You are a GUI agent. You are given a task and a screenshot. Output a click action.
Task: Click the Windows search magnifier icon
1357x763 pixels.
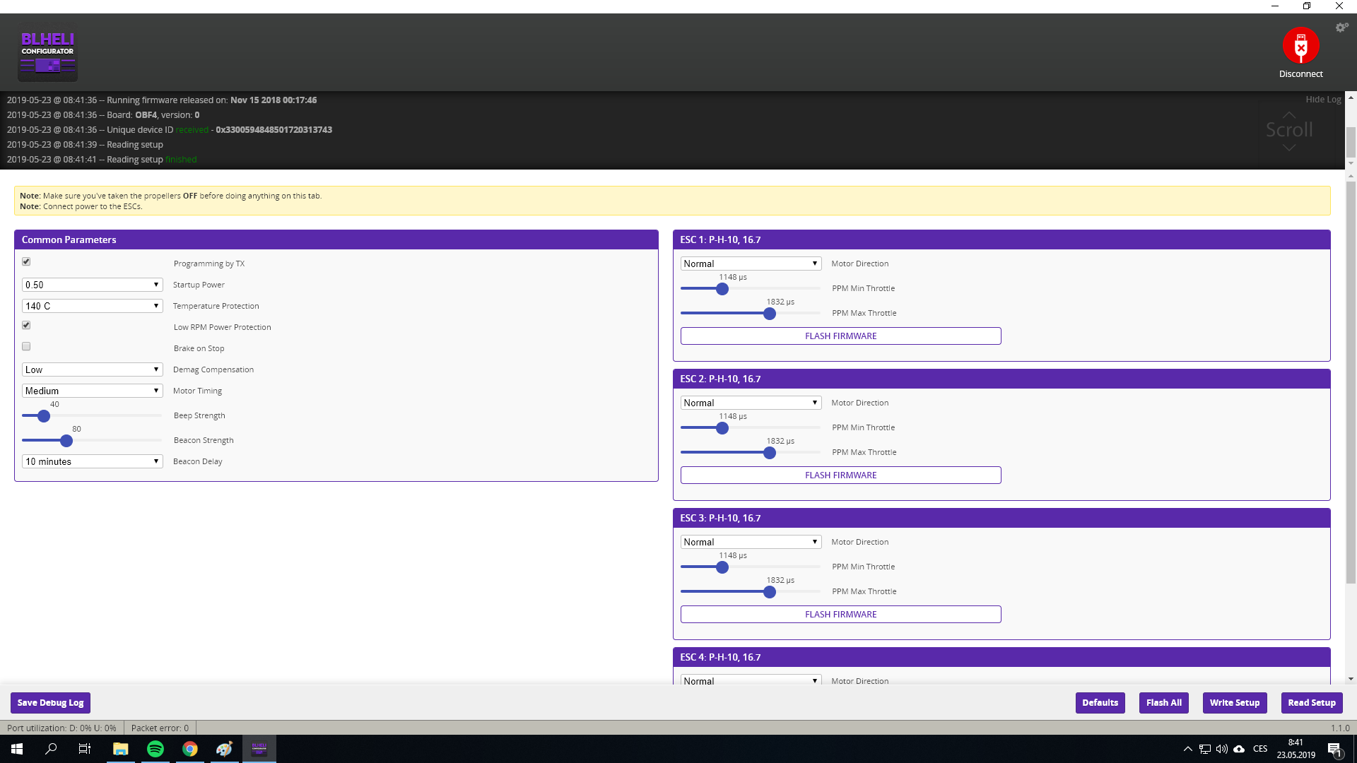point(51,749)
